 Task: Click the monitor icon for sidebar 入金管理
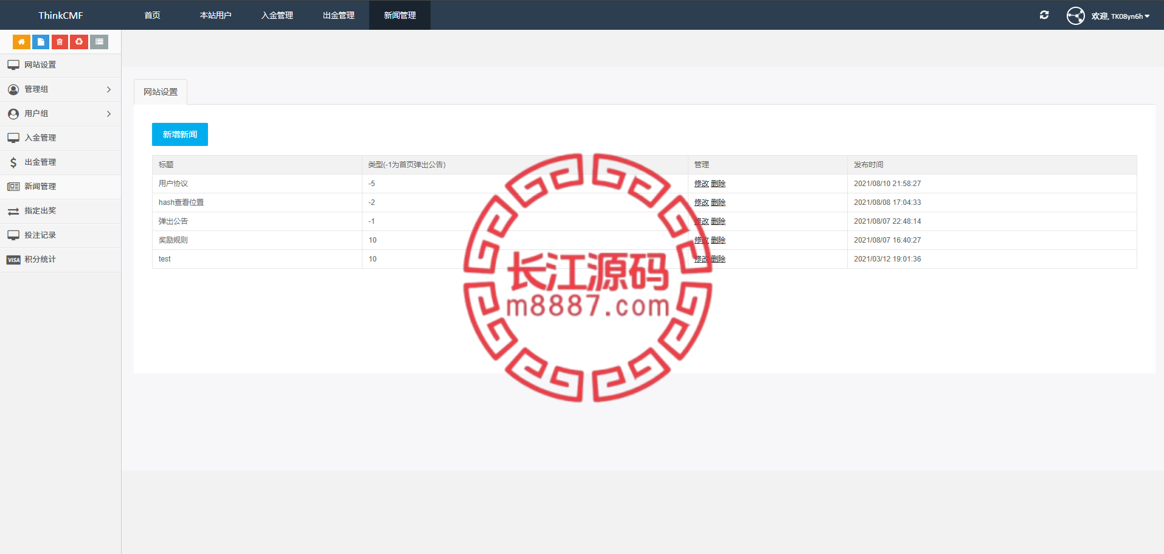click(13, 138)
